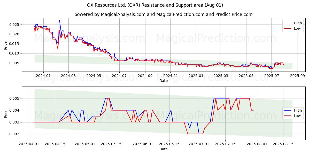Click the '2024-11' x-axis label on the top chart

170,76
